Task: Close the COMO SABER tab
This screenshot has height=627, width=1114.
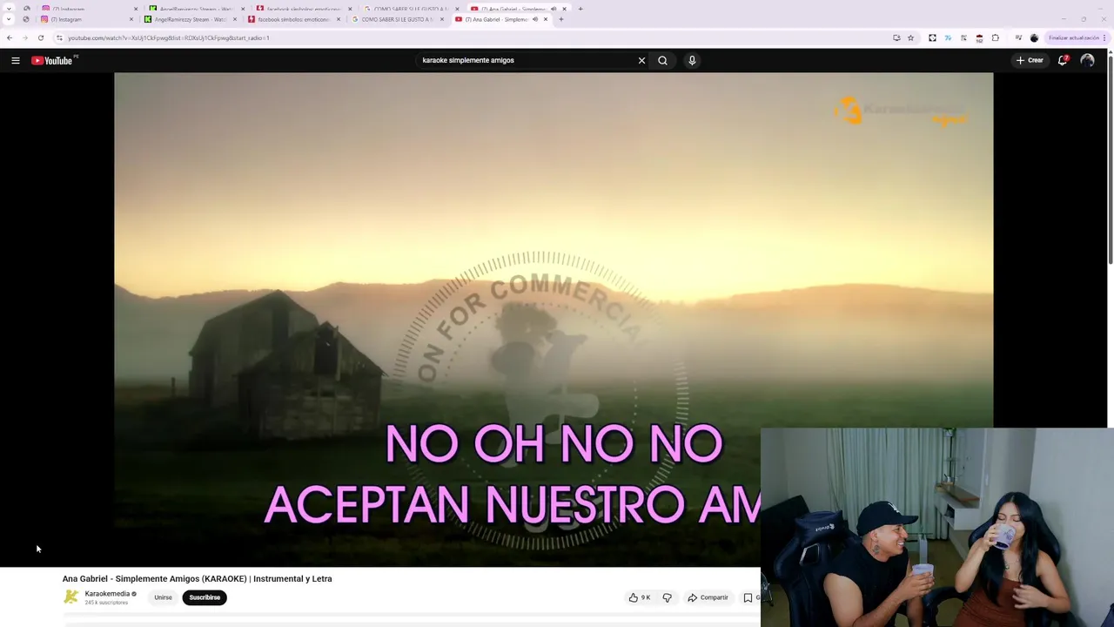Action: pos(441,19)
